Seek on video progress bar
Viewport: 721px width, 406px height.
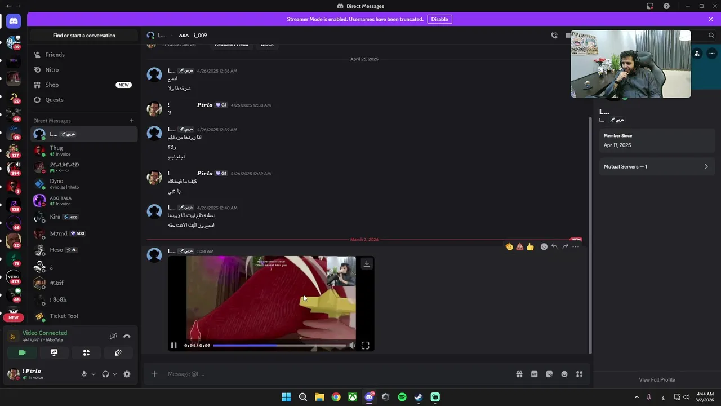click(x=279, y=346)
